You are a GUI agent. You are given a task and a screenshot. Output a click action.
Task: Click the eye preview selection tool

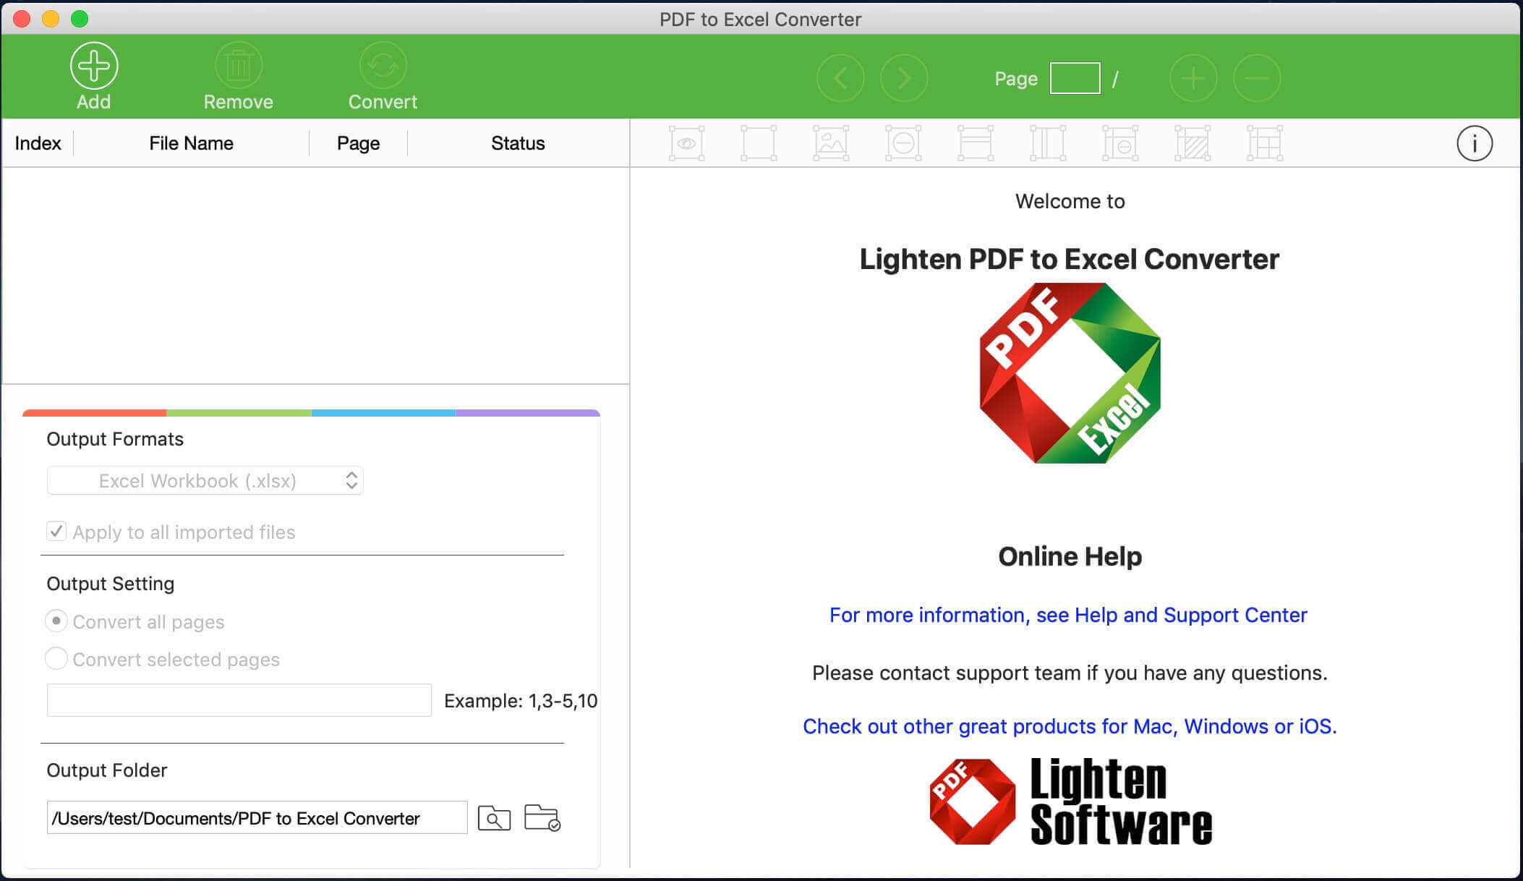point(686,143)
